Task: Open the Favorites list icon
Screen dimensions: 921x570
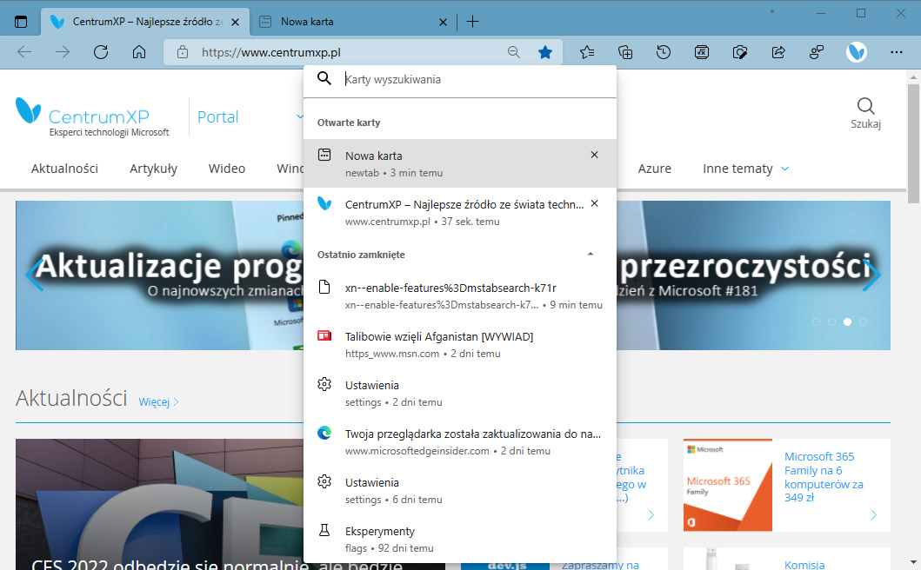Action: pos(587,52)
